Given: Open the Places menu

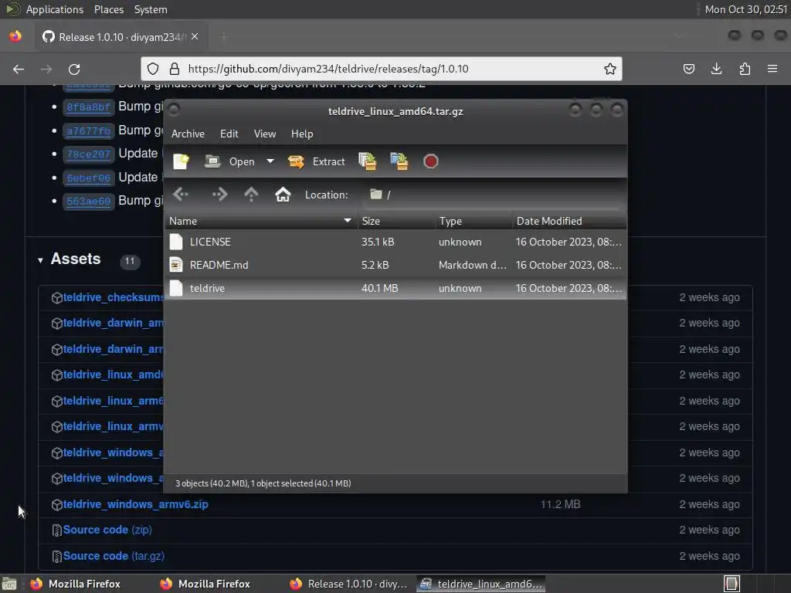Looking at the screenshot, I should click(x=109, y=9).
